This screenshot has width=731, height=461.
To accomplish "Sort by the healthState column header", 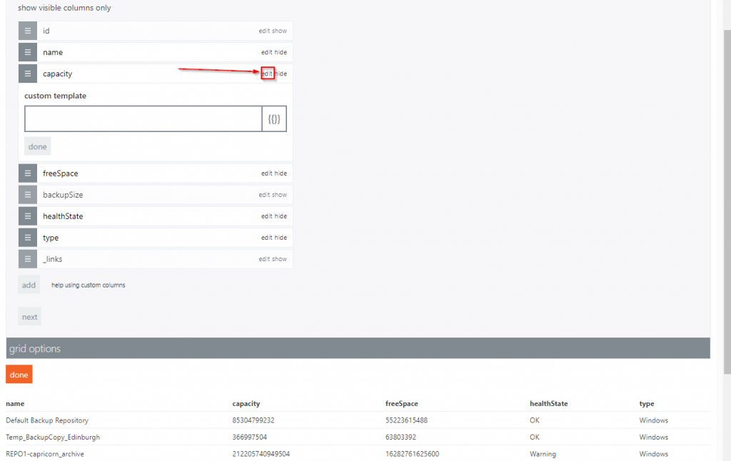I will [549, 404].
